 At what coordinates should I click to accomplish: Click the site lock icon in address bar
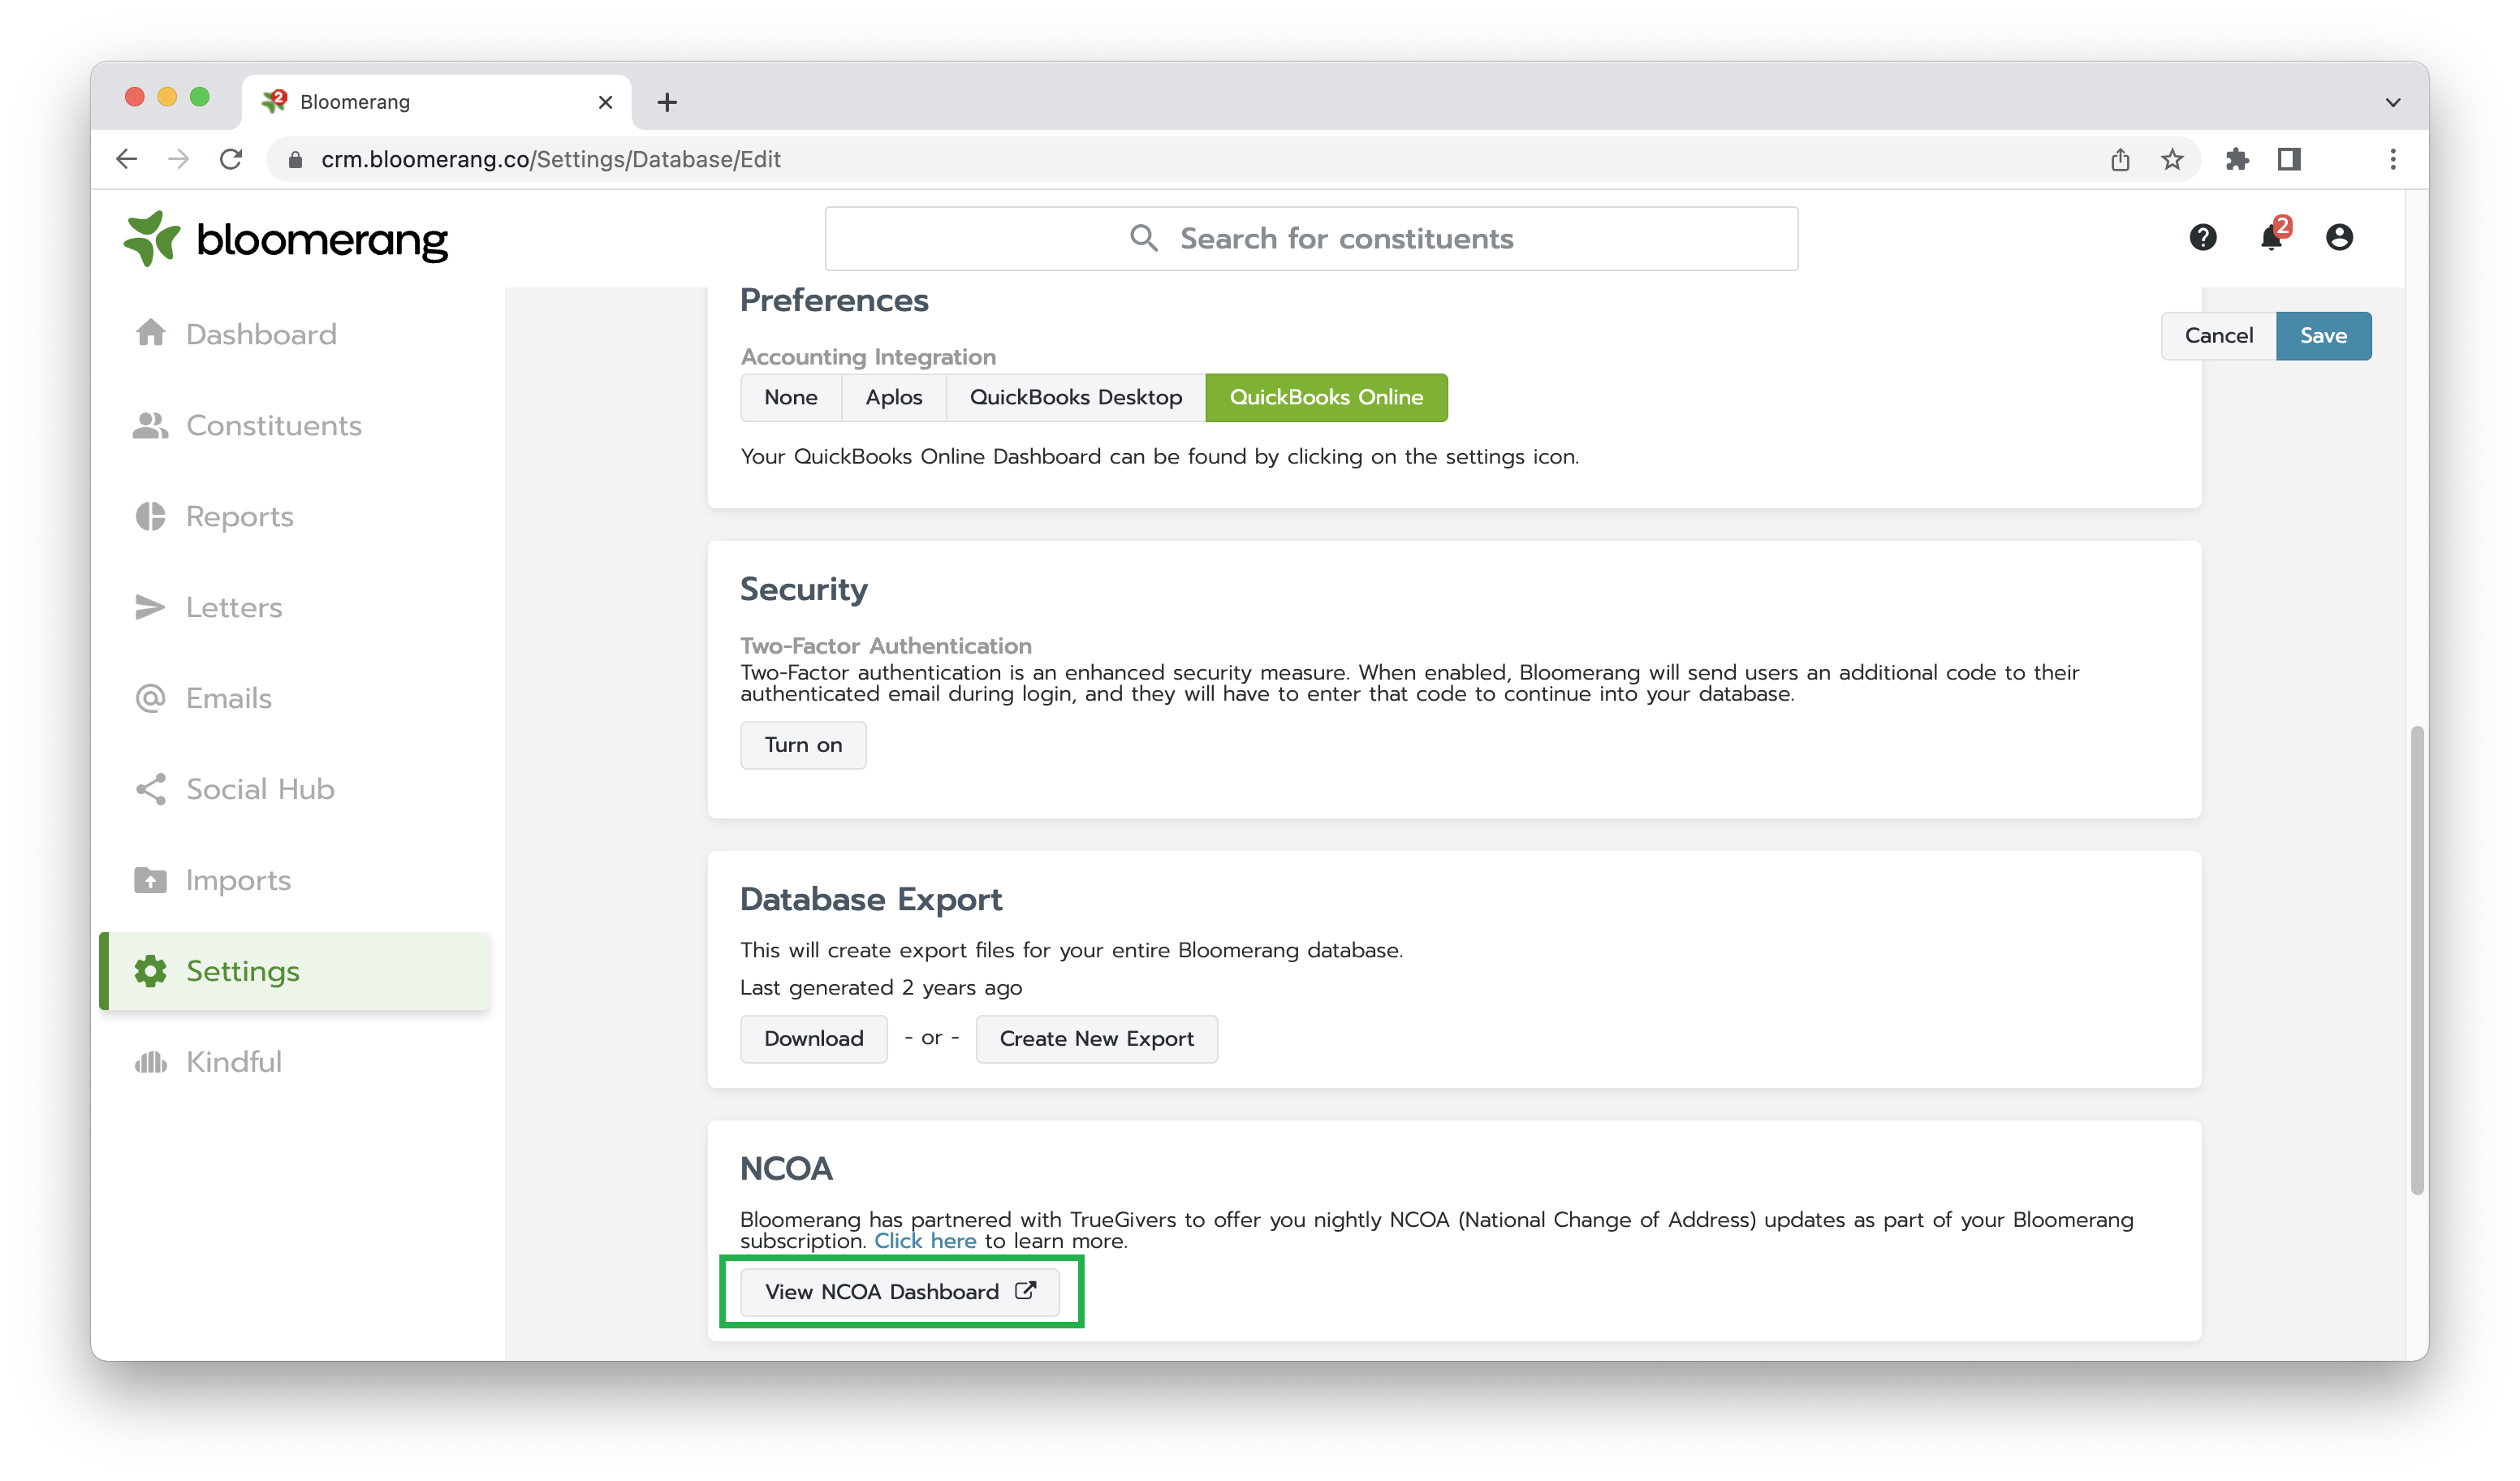(x=295, y=159)
